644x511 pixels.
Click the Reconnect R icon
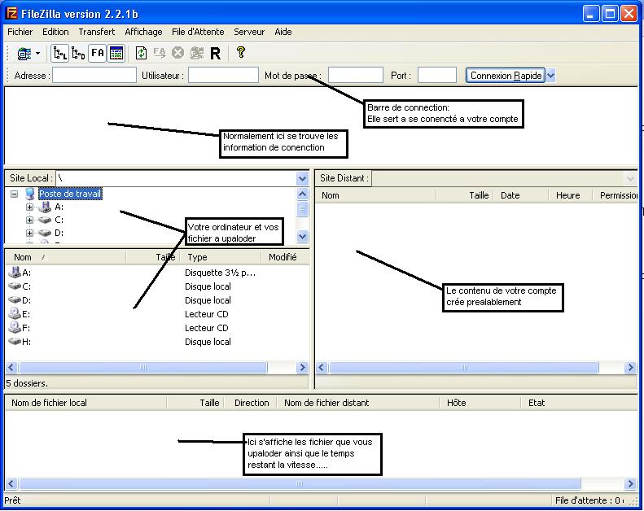215,54
